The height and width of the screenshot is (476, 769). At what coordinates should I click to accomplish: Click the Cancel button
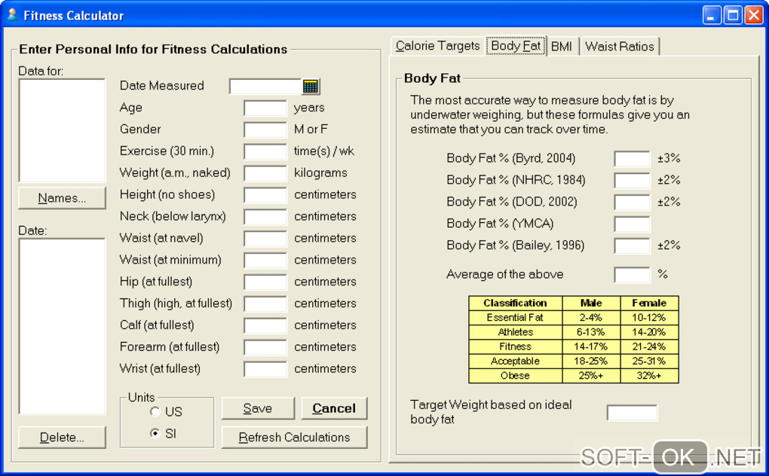[334, 408]
